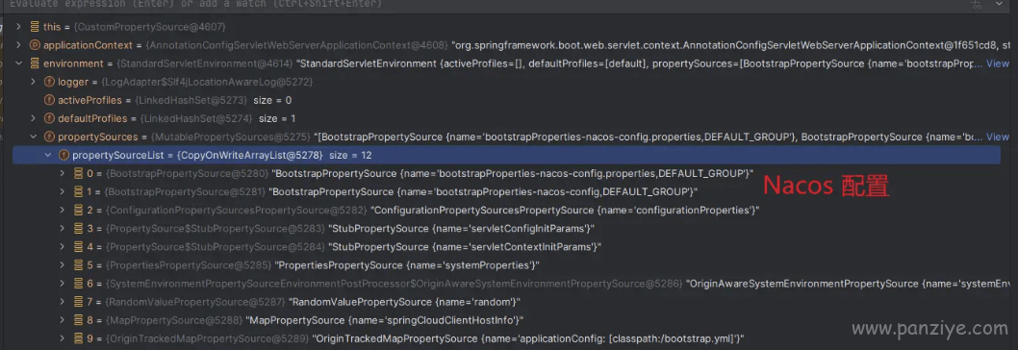
Task: Click the propertySourceList field icon
Action: pos(64,155)
